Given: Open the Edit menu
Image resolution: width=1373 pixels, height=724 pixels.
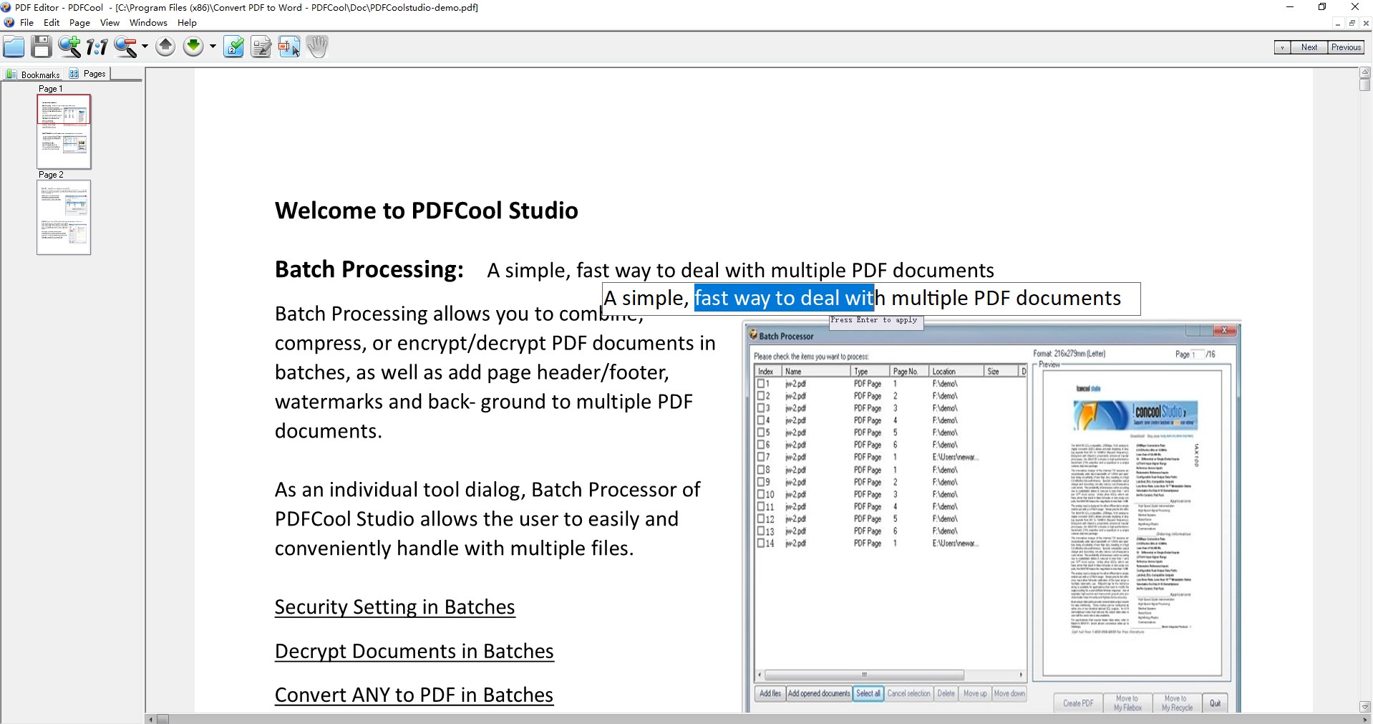Looking at the screenshot, I should [52, 23].
